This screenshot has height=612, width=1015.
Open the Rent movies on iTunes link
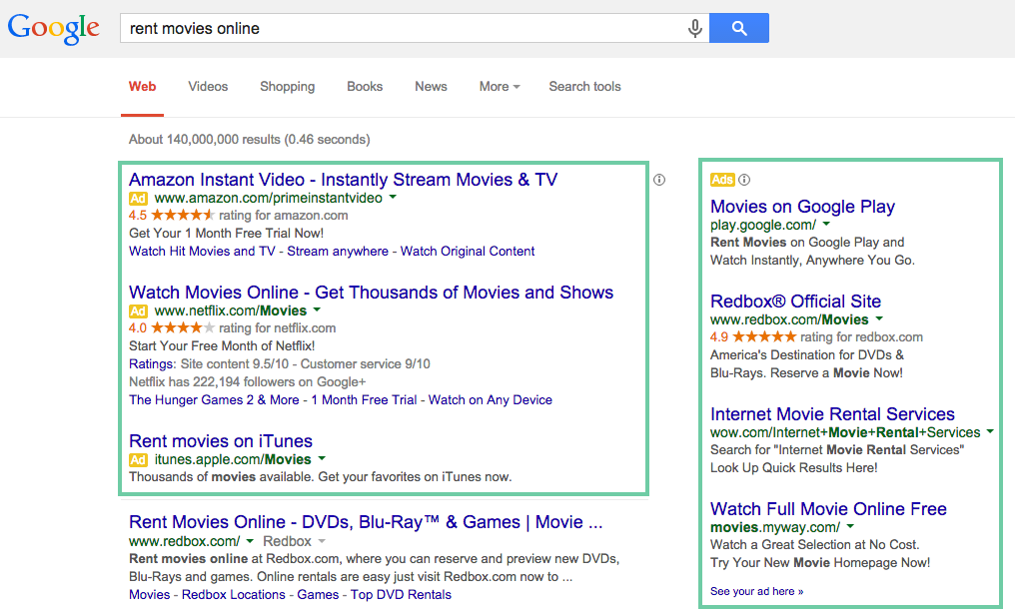(221, 441)
